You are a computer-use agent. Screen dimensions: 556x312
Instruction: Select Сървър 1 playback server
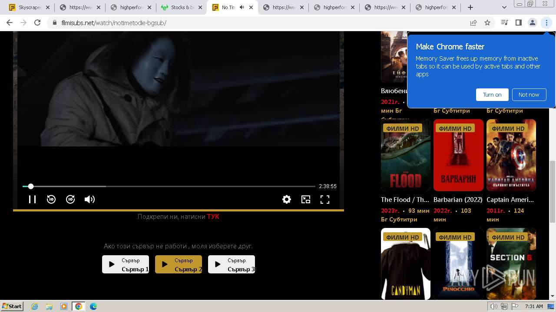coord(126,264)
